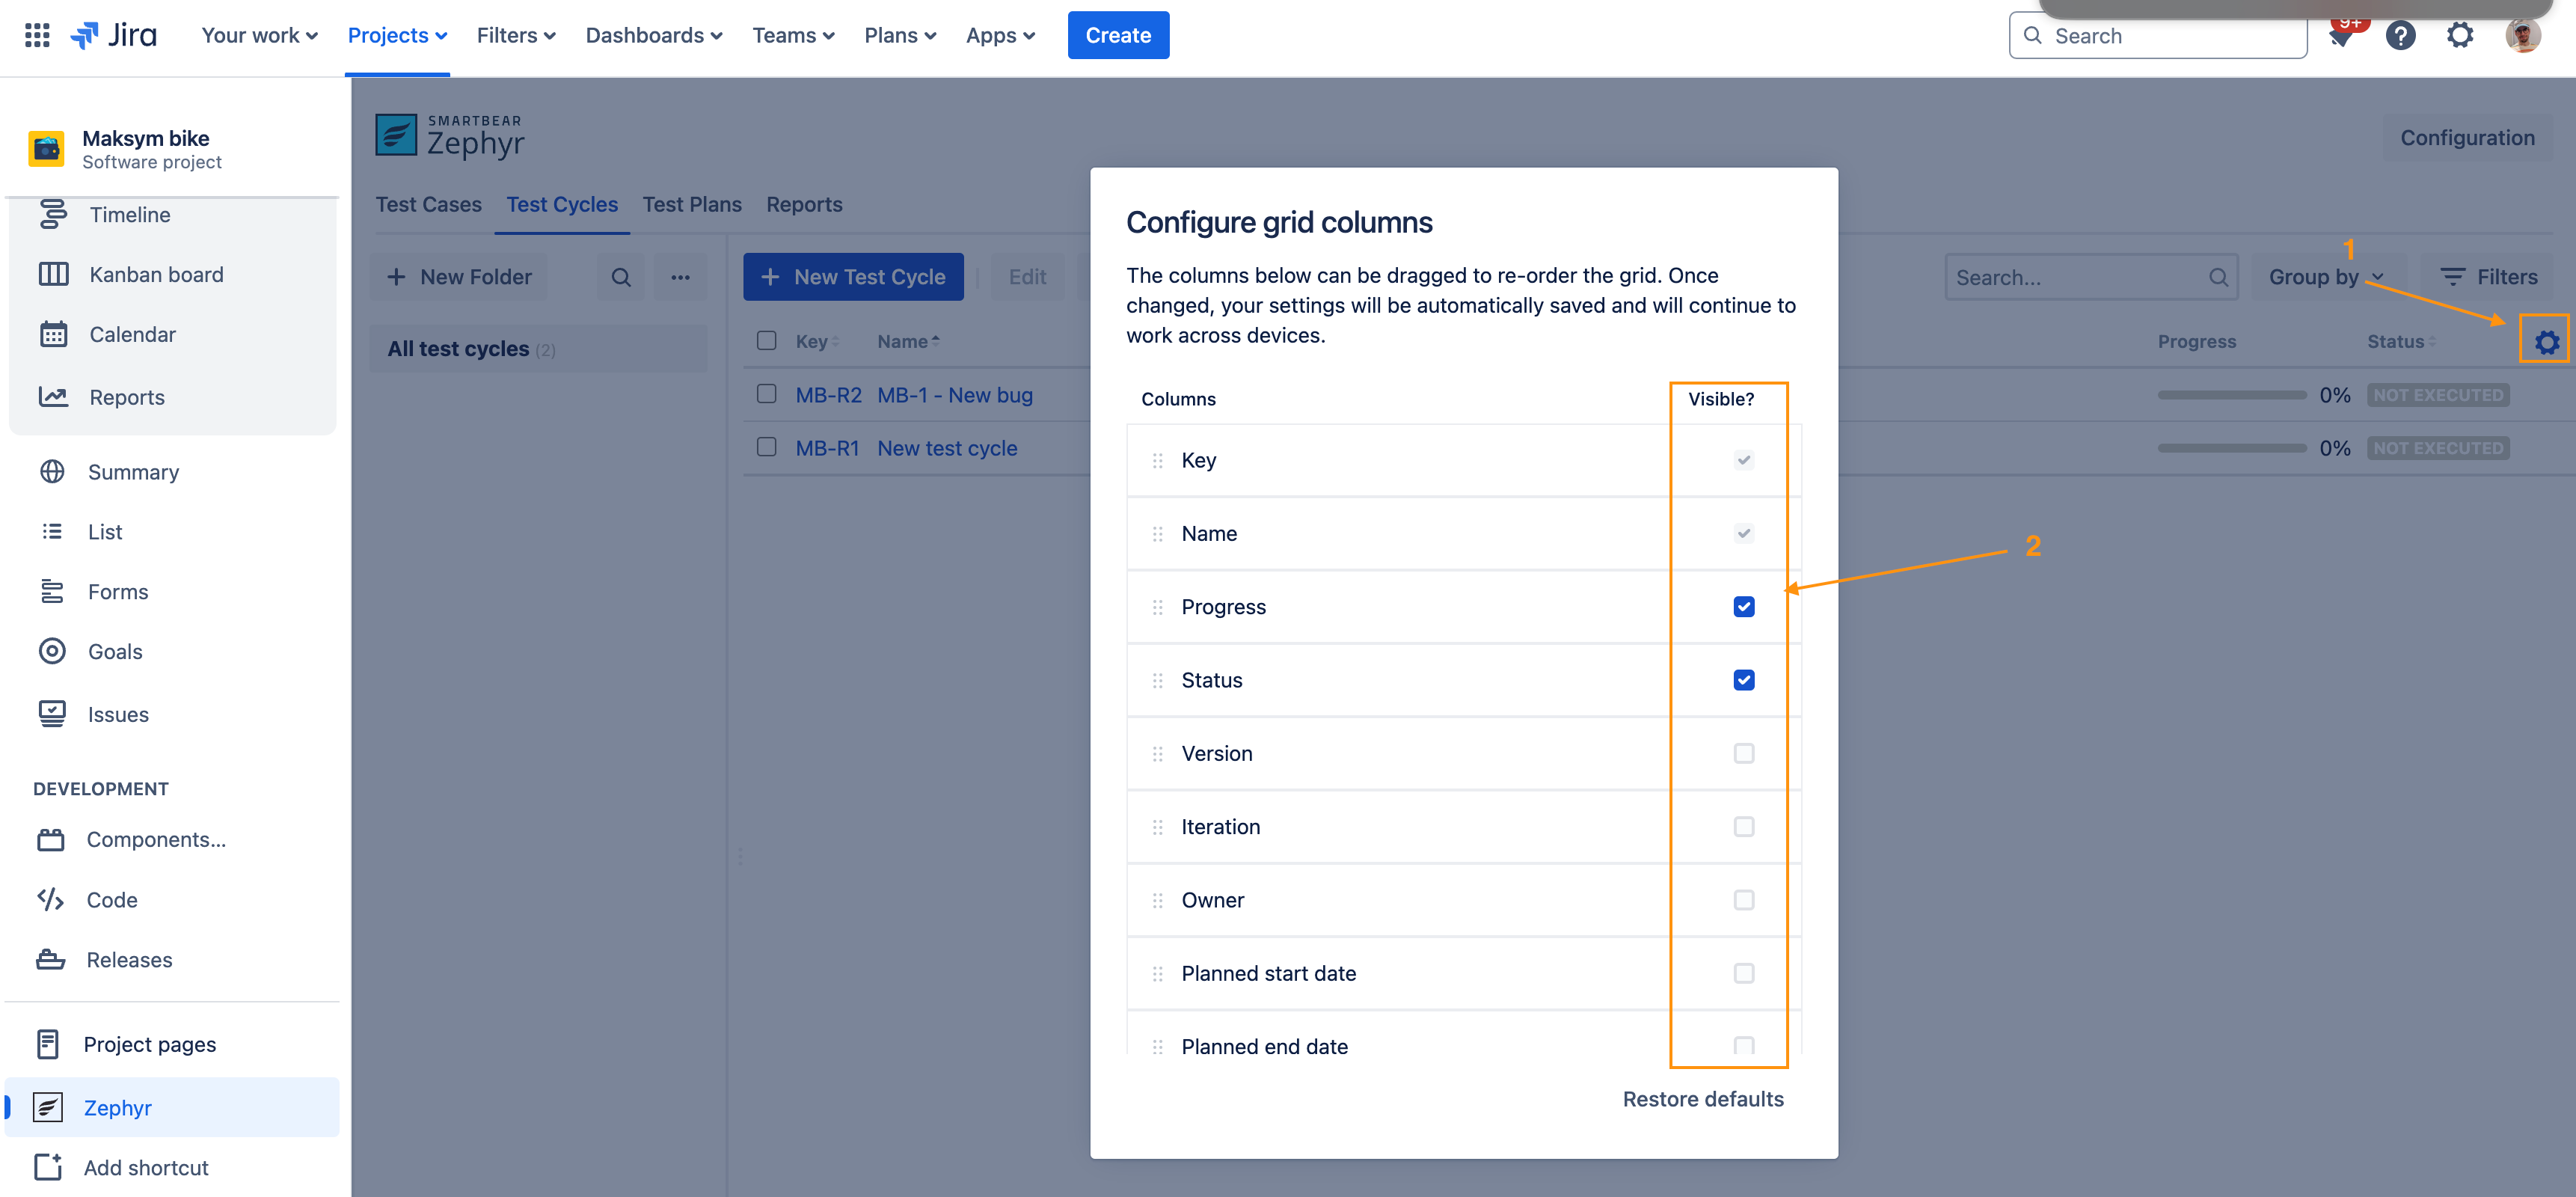The height and width of the screenshot is (1197, 2576).
Task: Click Restore defaults link
Action: point(1702,1099)
